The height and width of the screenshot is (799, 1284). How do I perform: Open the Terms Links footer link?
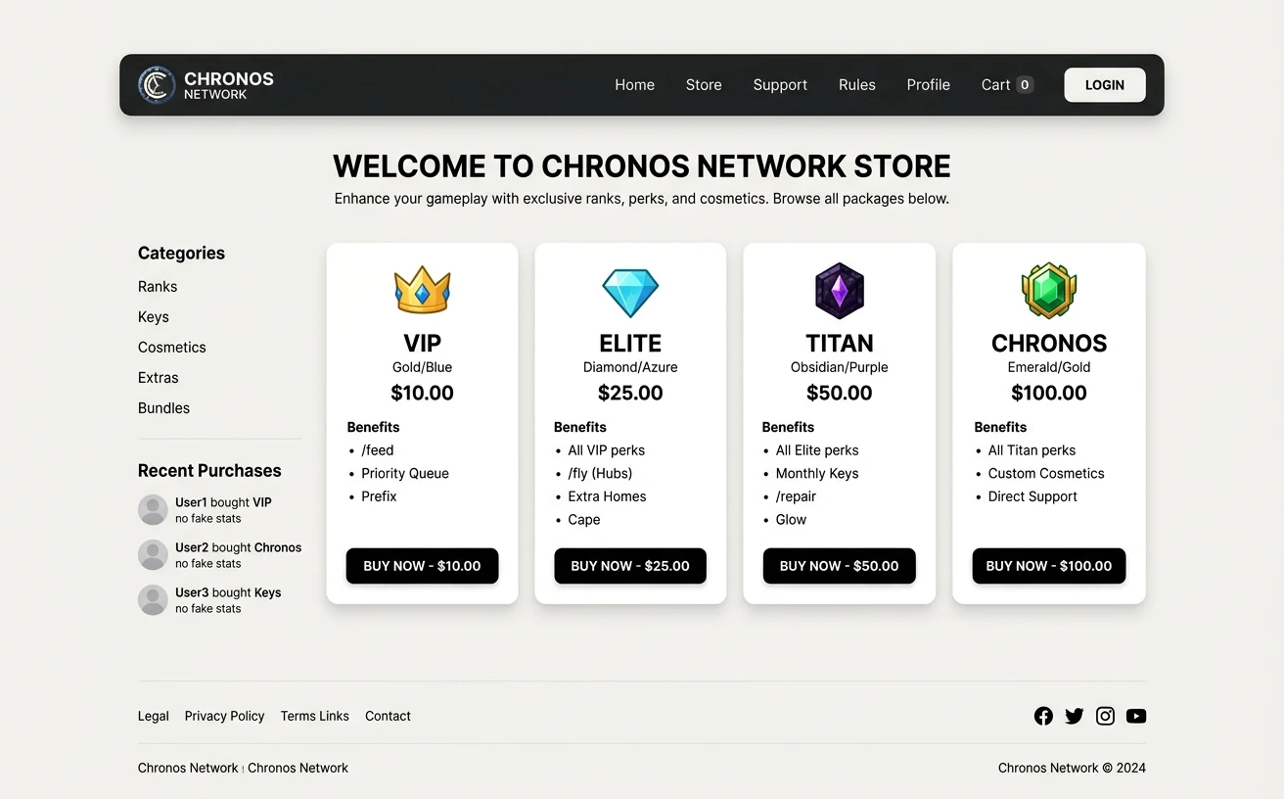[x=315, y=716]
